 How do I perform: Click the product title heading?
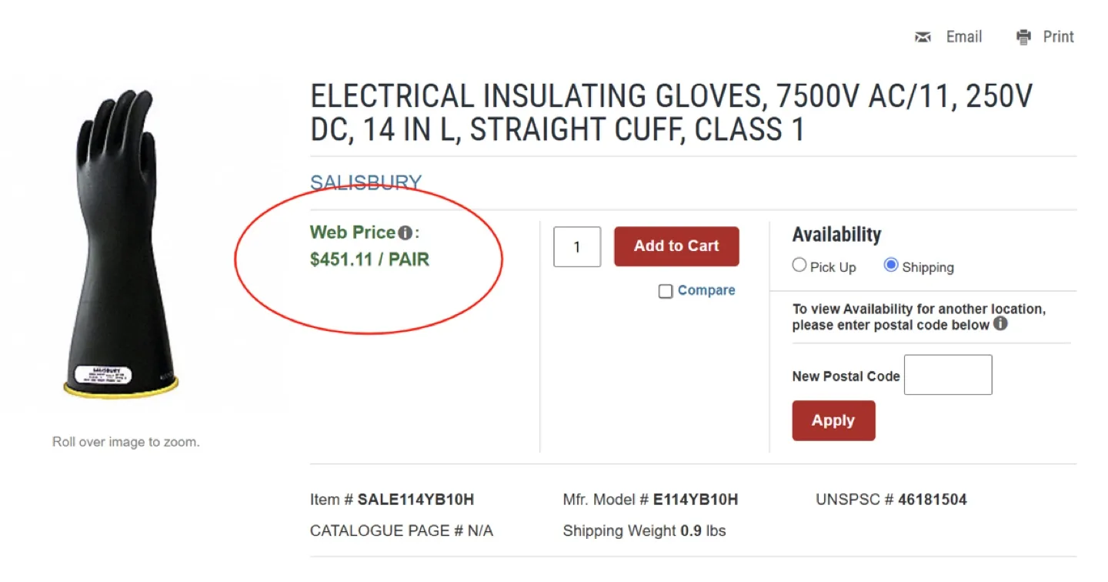click(671, 113)
